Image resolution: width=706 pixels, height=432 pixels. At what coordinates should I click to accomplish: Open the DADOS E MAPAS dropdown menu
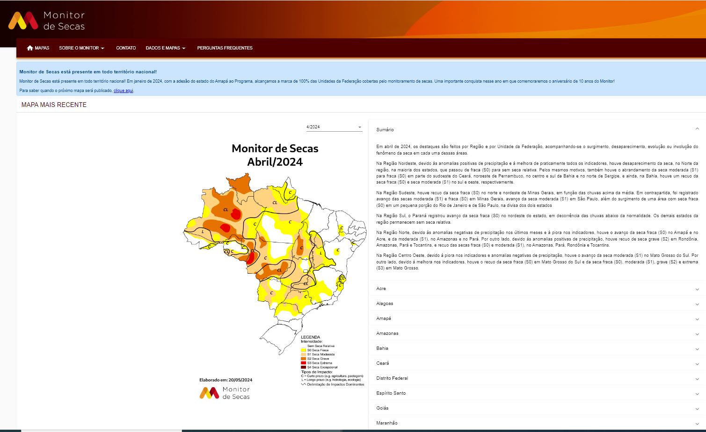[166, 48]
